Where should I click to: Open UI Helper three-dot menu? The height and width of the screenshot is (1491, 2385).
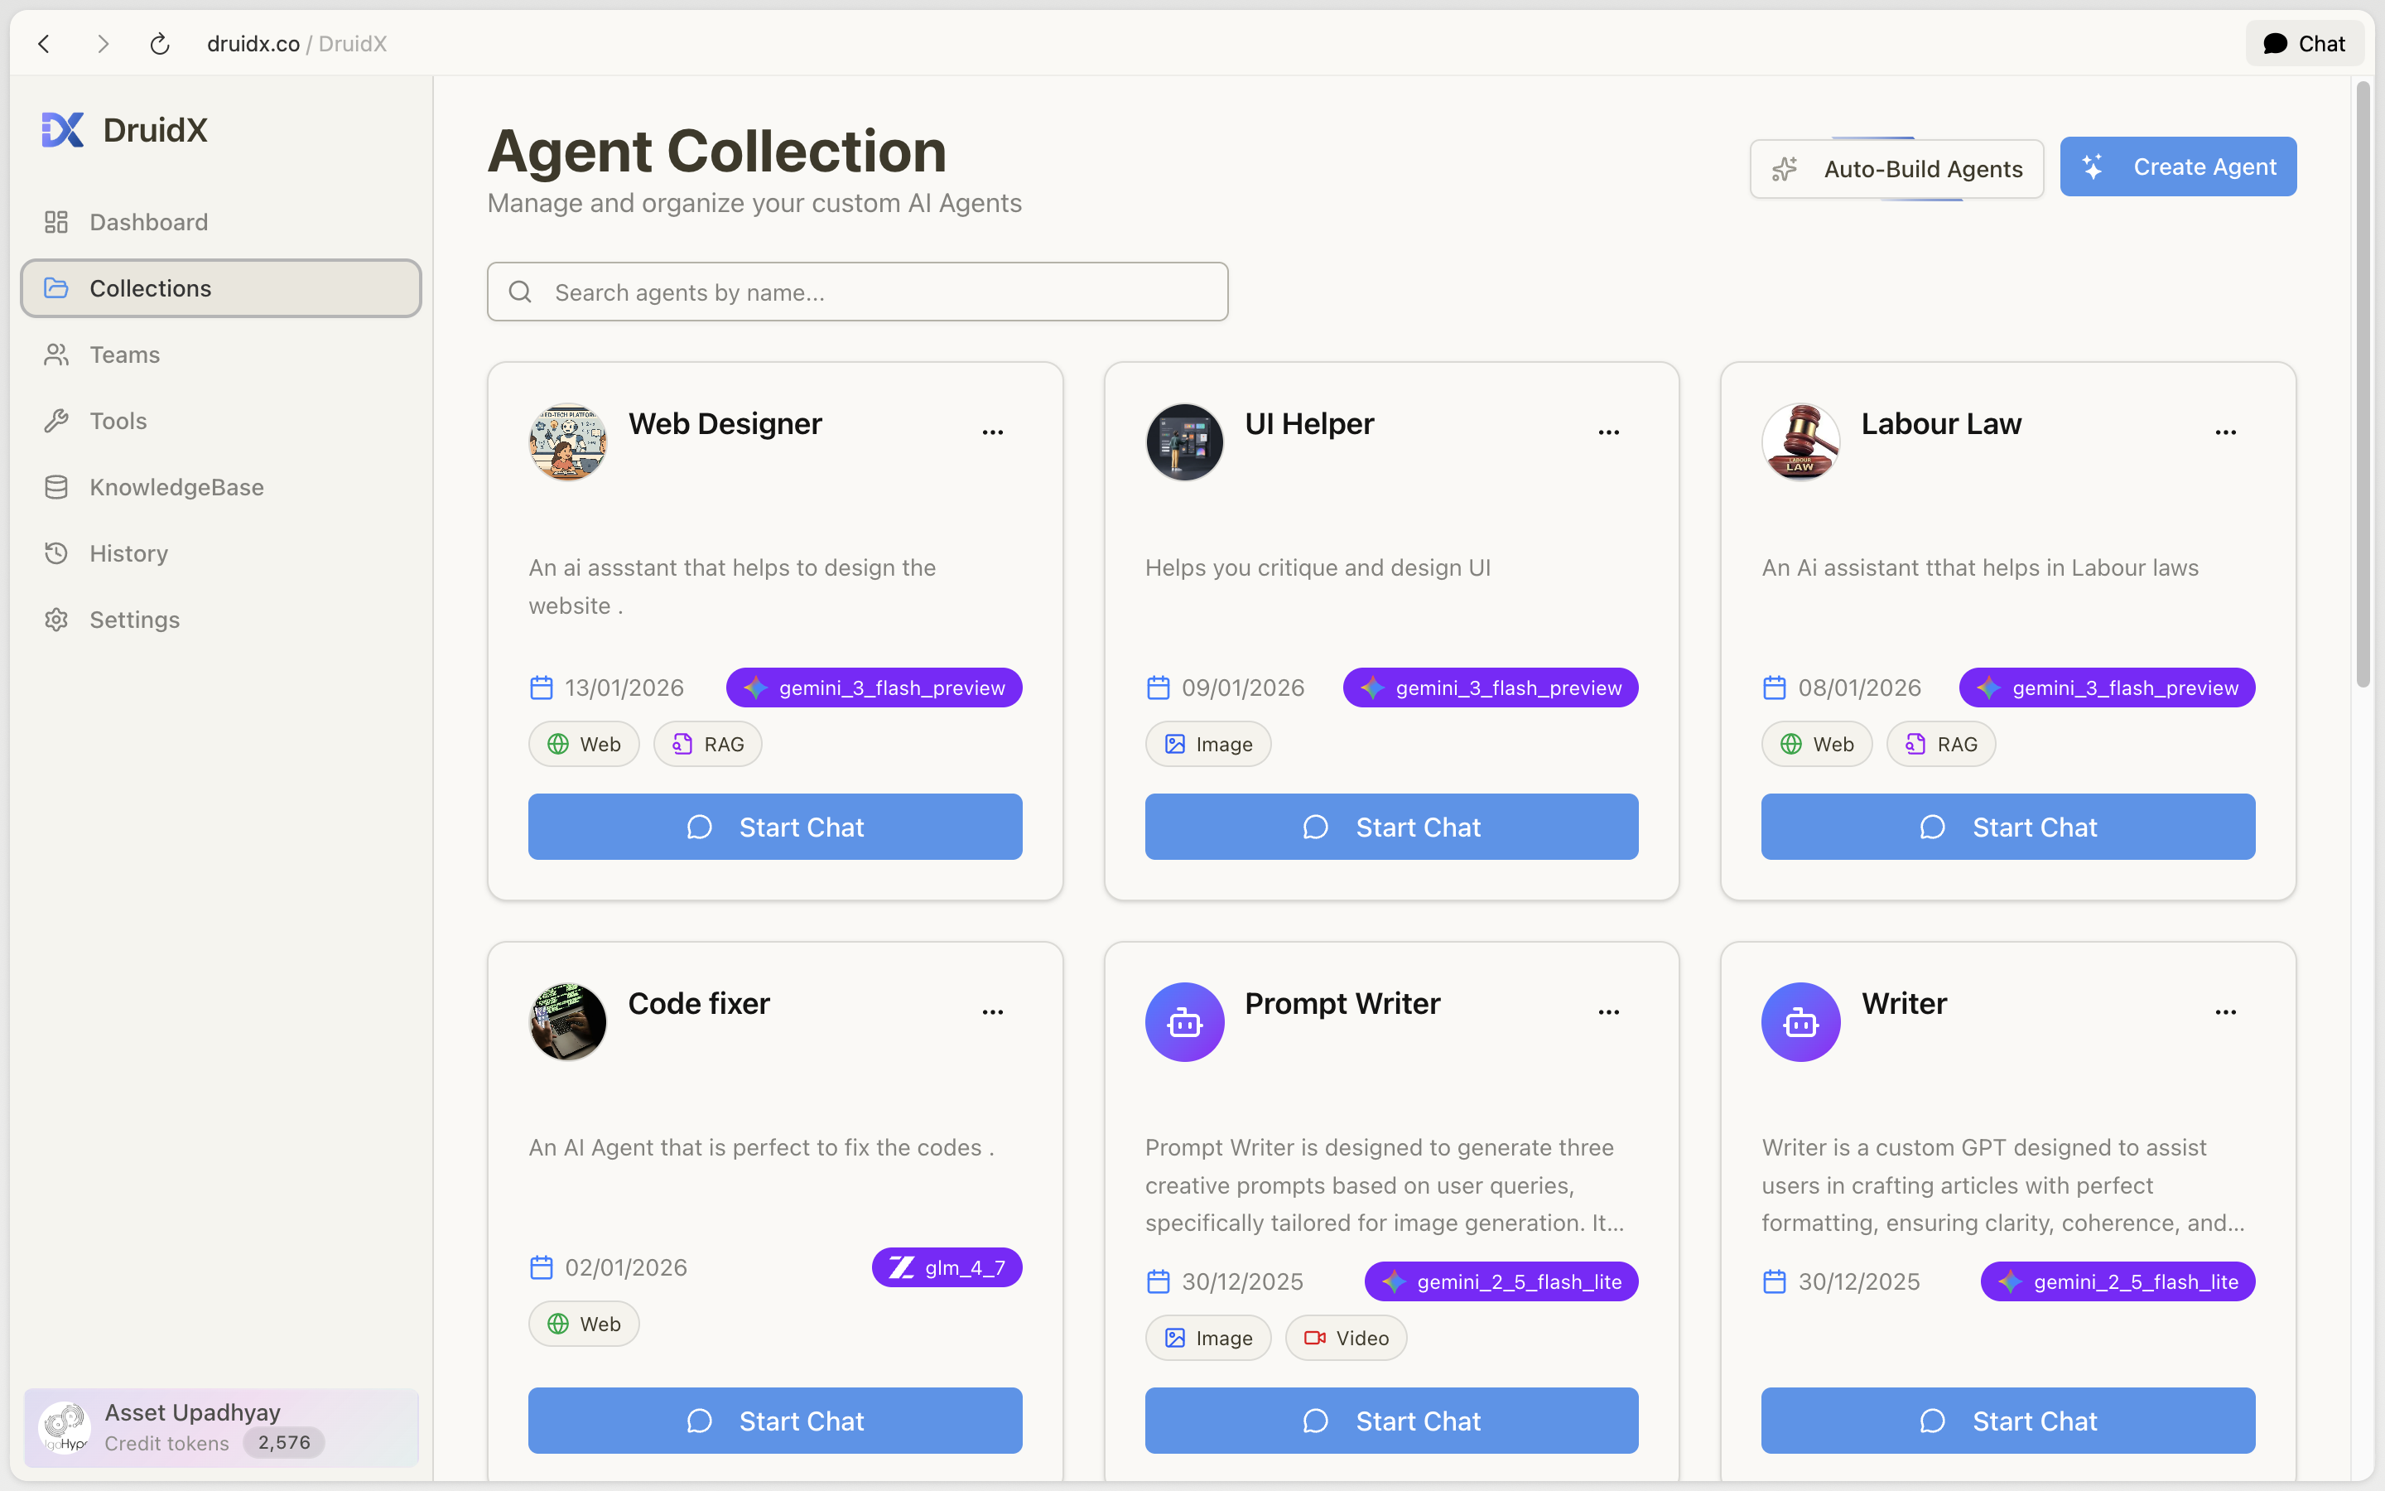[1608, 432]
